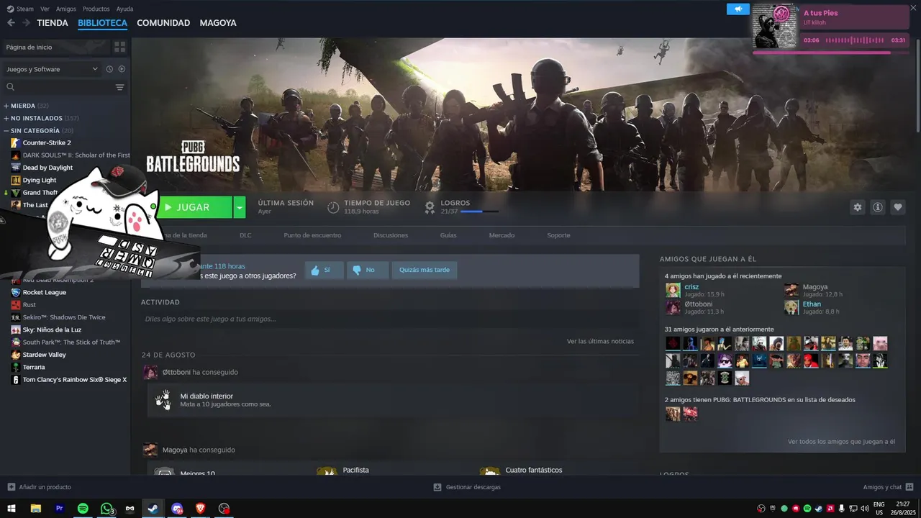Open friend Ethan's avatar

pyautogui.click(x=791, y=307)
